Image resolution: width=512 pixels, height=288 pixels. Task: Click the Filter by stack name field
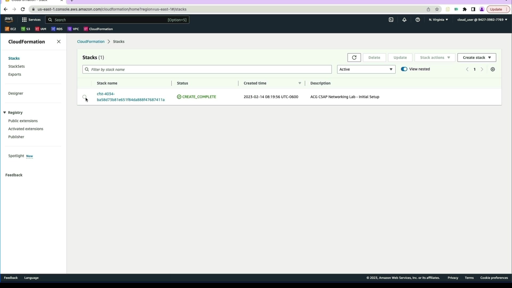click(207, 69)
